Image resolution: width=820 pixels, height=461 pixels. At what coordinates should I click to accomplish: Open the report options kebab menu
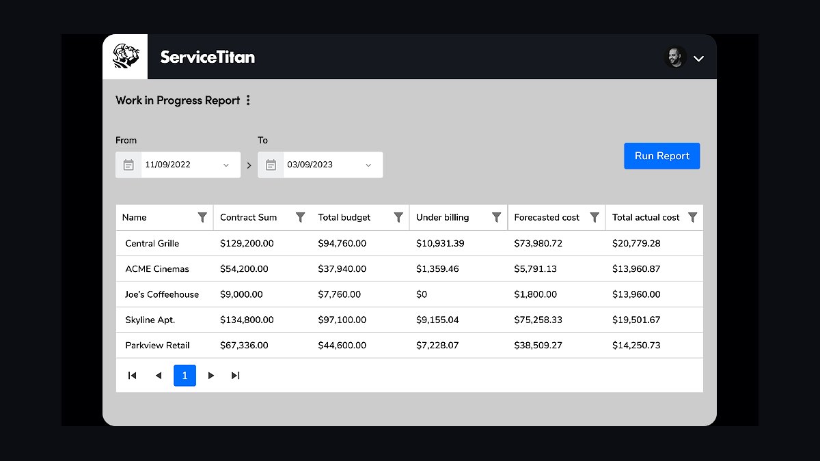[248, 100]
